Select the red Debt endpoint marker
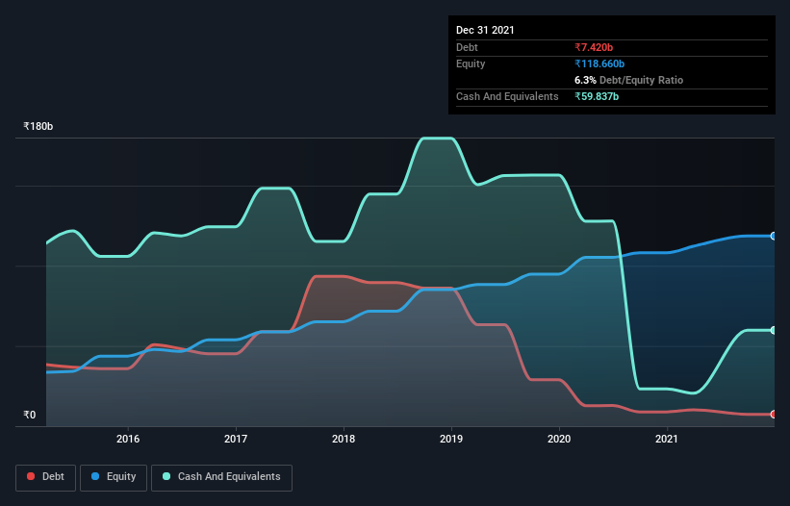This screenshot has height=506, width=790. [x=774, y=415]
